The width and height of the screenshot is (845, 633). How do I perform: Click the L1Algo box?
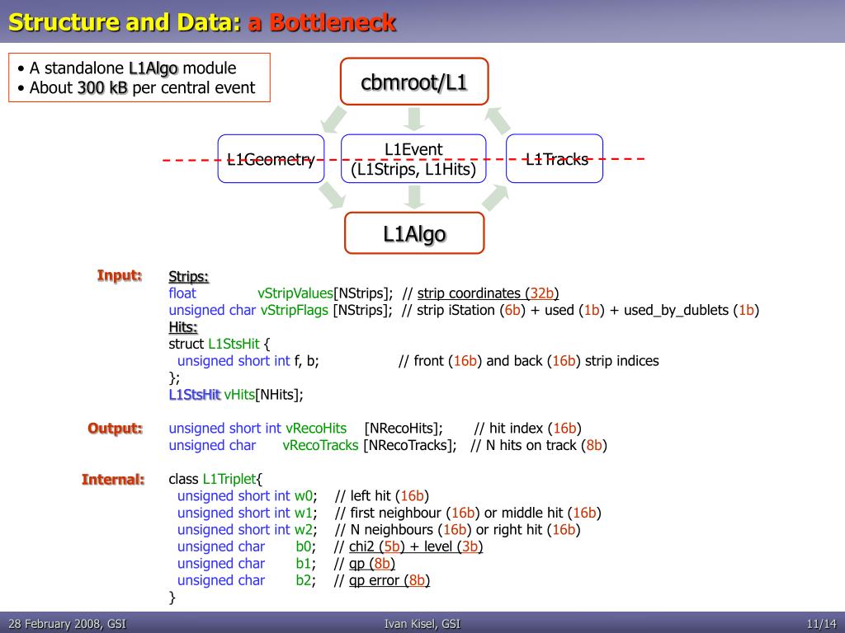(x=414, y=233)
